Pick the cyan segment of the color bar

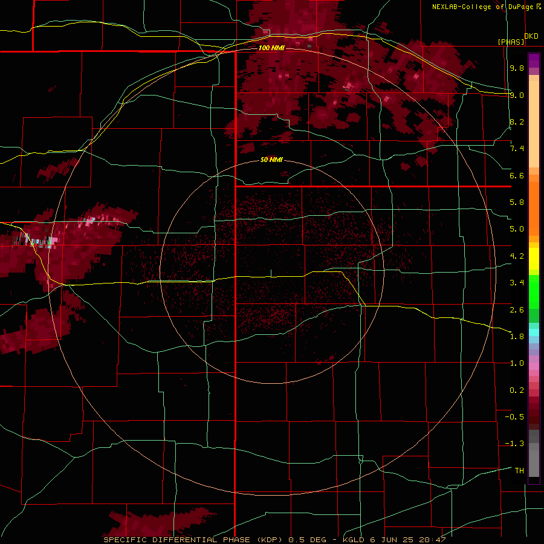pyautogui.click(x=534, y=332)
